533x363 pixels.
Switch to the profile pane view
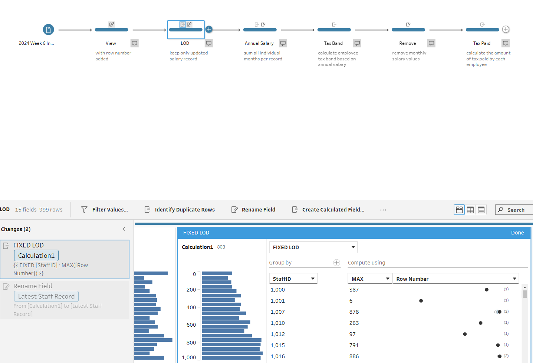(459, 210)
